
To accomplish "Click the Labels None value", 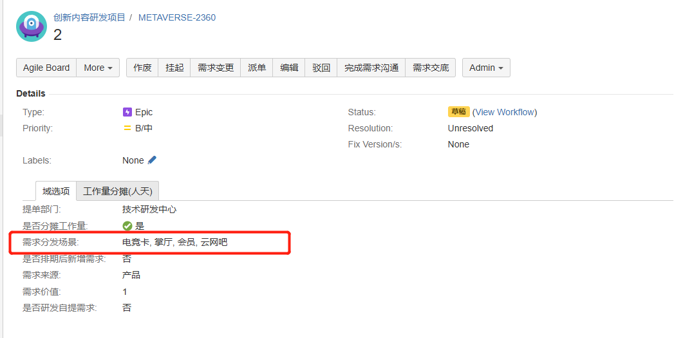I will click(x=133, y=160).
